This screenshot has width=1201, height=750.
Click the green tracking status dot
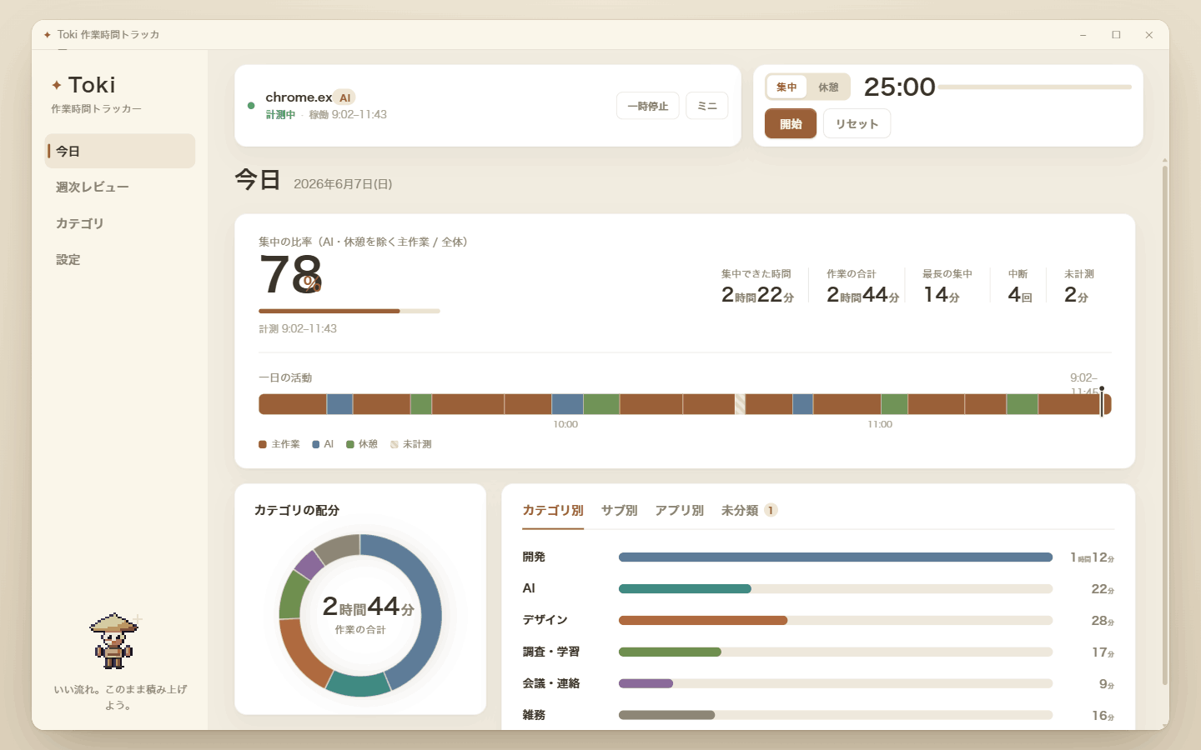(251, 106)
